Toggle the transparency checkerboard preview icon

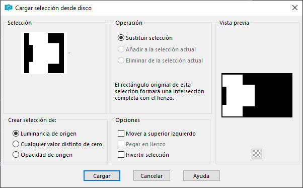click(x=257, y=154)
